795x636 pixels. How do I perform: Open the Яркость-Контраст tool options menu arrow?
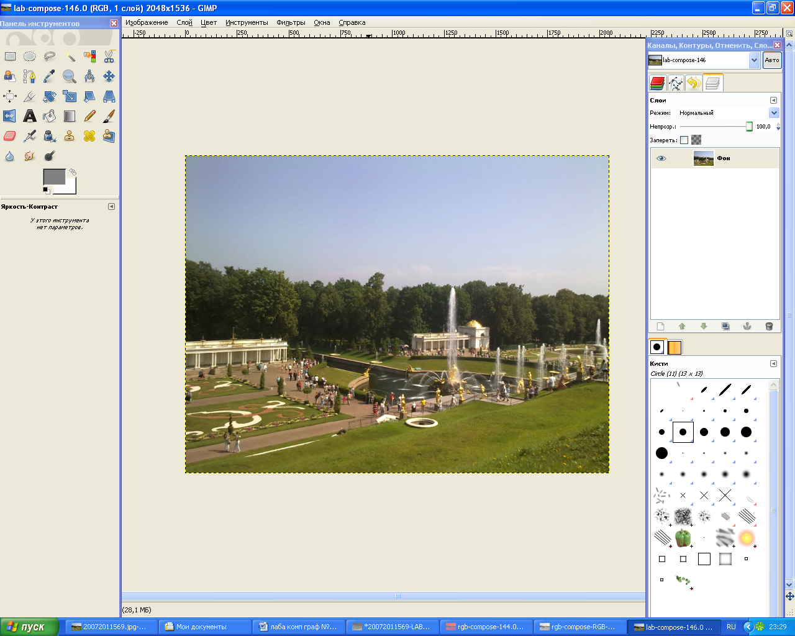(111, 206)
